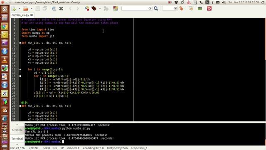Image resolution: width=266 pixels, height=150 pixels.
Task: Click the magnifier Find icon
Action: tap(156, 8)
